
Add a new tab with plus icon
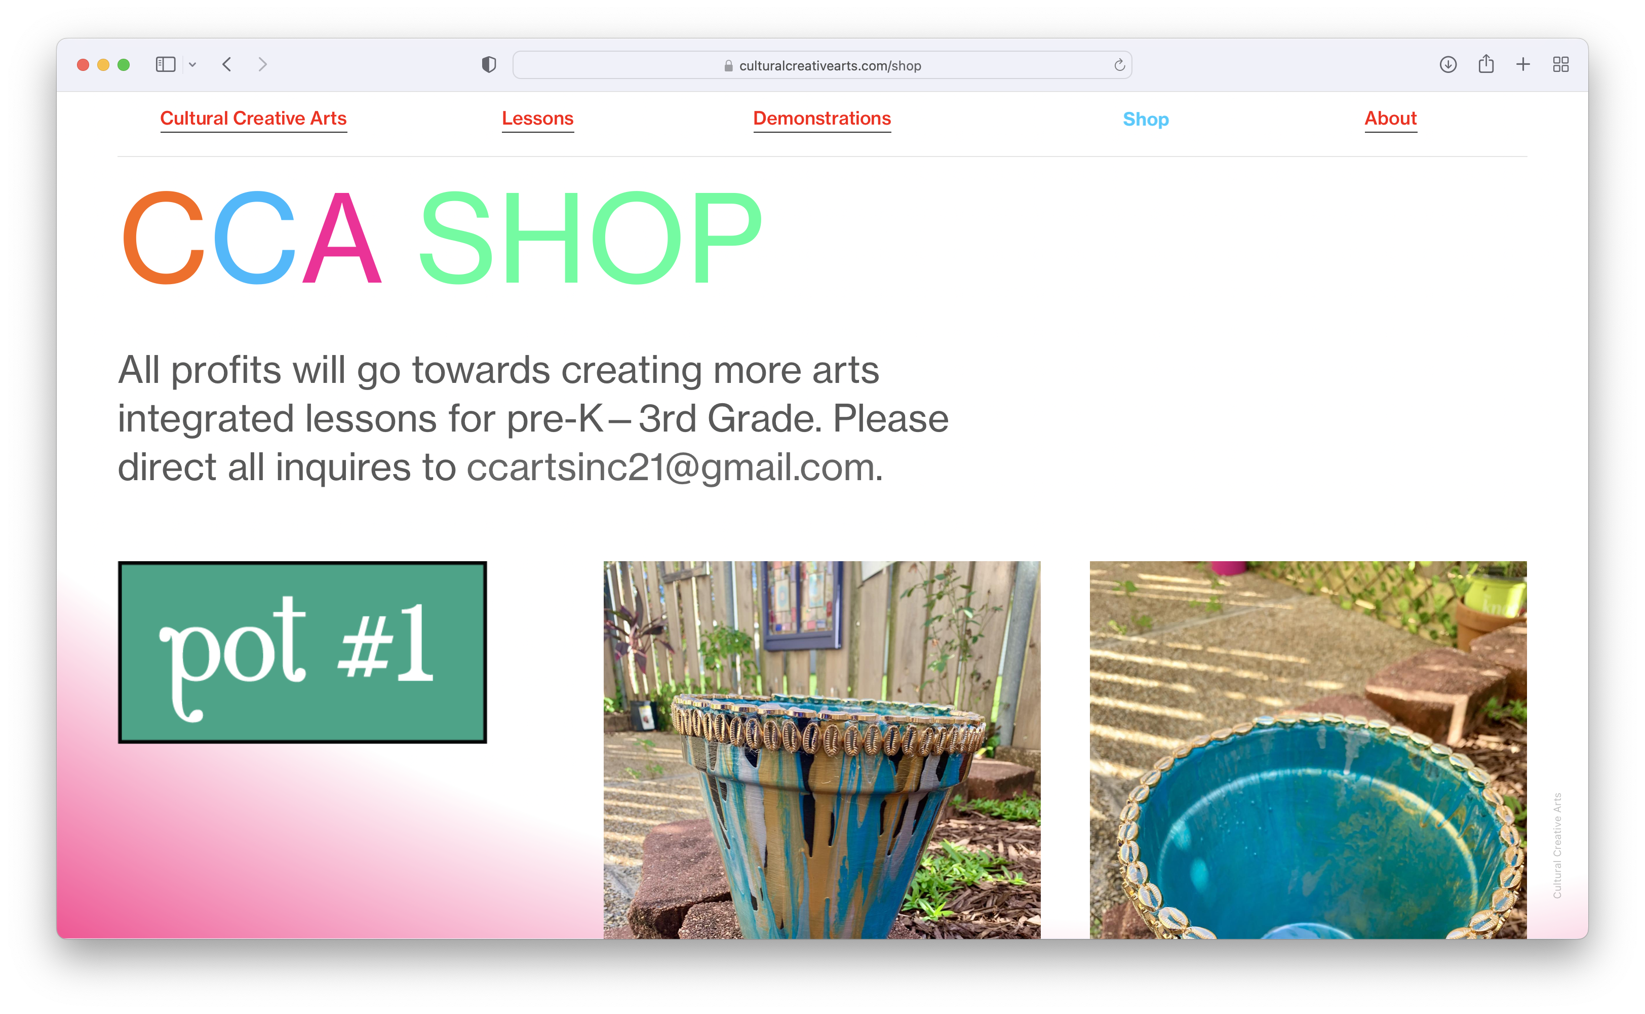pyautogui.click(x=1522, y=64)
